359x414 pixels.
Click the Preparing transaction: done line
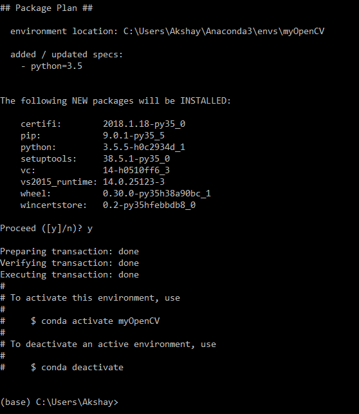click(69, 252)
